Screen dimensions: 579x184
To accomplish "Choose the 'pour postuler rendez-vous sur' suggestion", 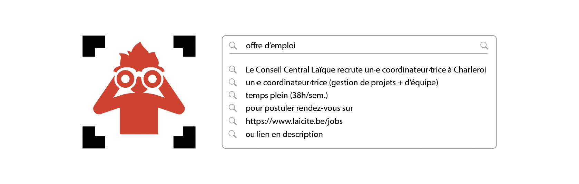I will coord(299,108).
